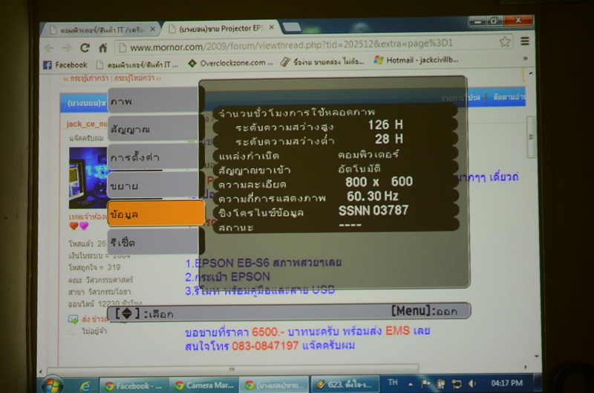The width and height of the screenshot is (594, 393).
Task: Click the browser forward arrow
Action: point(67,48)
